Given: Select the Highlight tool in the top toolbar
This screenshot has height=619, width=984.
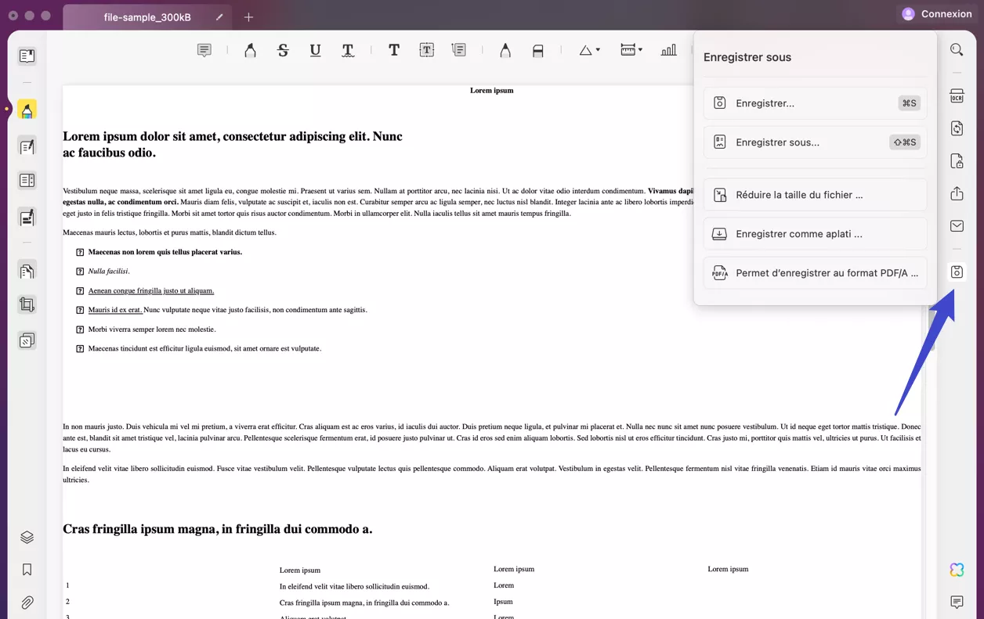Looking at the screenshot, I should point(250,49).
